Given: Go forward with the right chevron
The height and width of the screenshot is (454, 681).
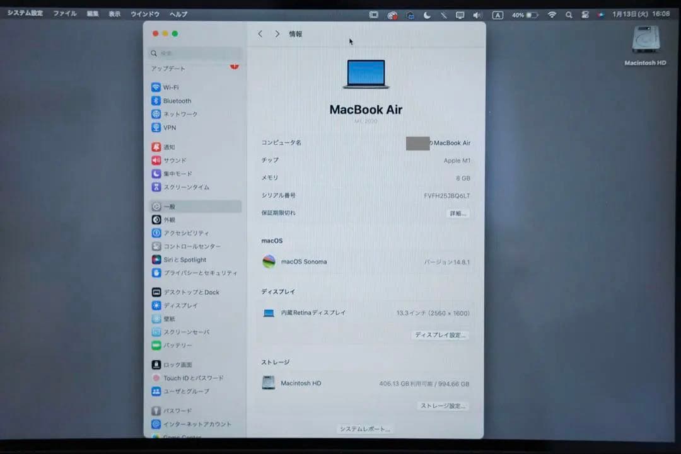Looking at the screenshot, I should click(x=277, y=34).
